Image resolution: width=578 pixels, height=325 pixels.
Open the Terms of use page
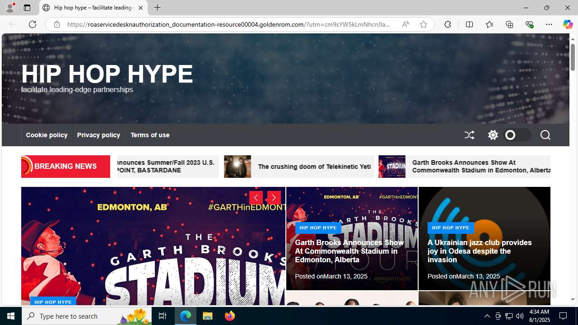tap(150, 135)
